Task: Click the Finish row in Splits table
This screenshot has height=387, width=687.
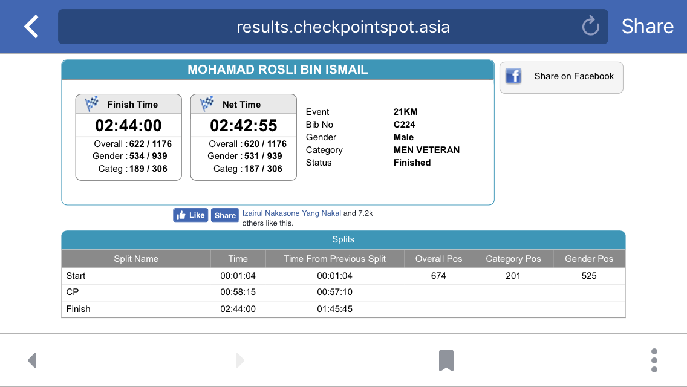Action: pos(344,309)
